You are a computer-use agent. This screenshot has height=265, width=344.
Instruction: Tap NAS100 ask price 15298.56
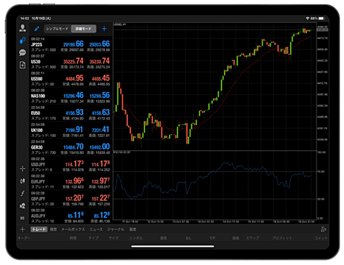click(x=100, y=95)
